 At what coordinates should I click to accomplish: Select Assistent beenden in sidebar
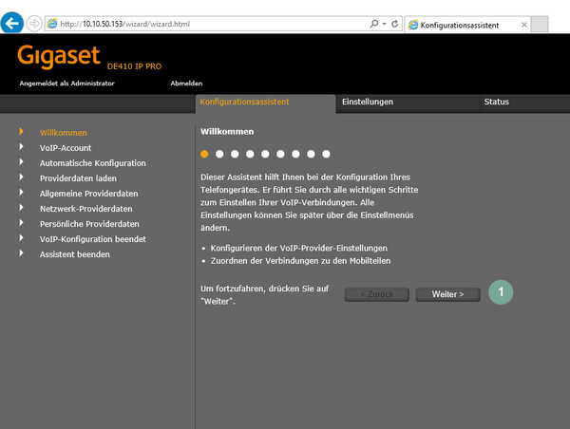[75, 254]
